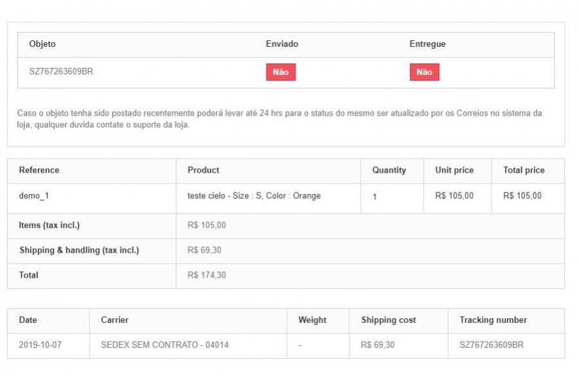The image size is (578, 385).
Task: Click the Entregue column header
Action: pos(427,44)
